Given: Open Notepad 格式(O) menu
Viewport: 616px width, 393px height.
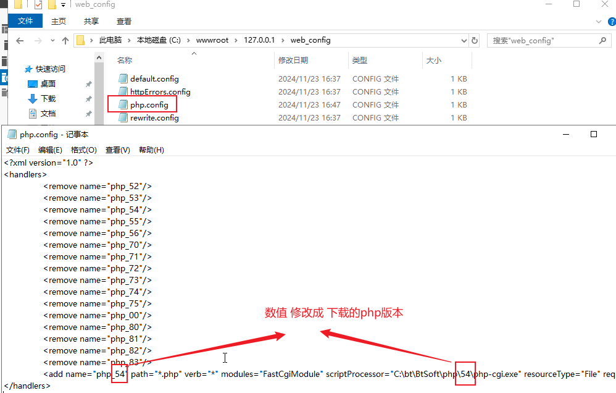Looking at the screenshot, I should [x=84, y=150].
